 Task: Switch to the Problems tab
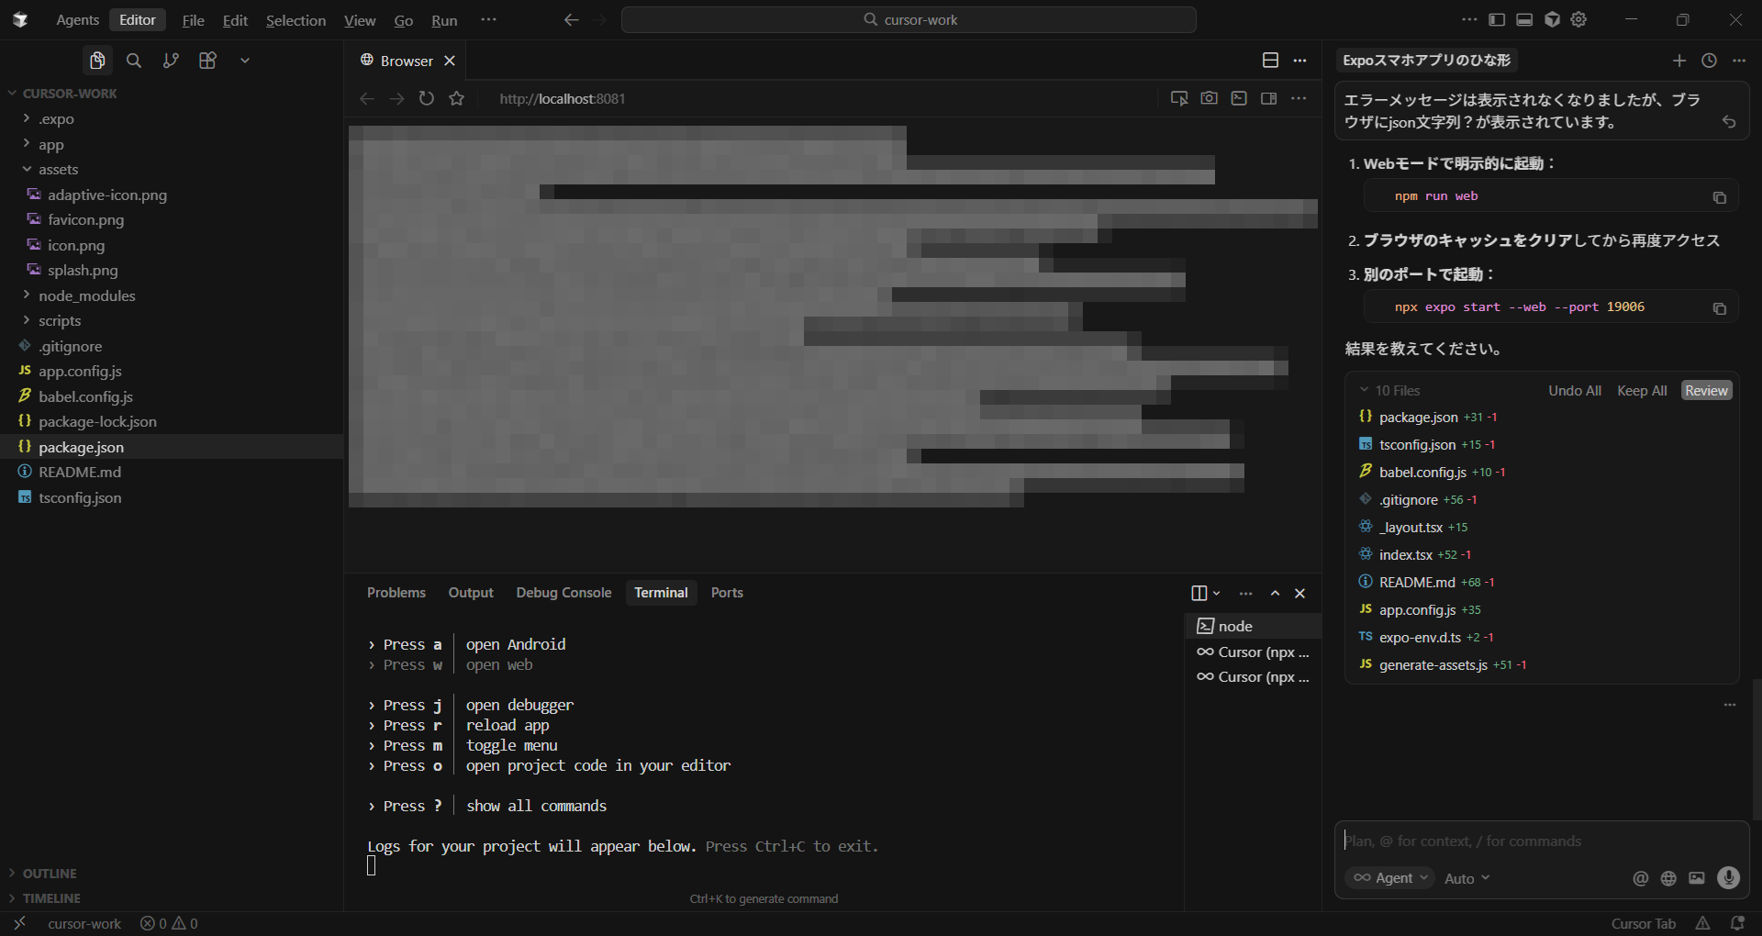point(396,593)
